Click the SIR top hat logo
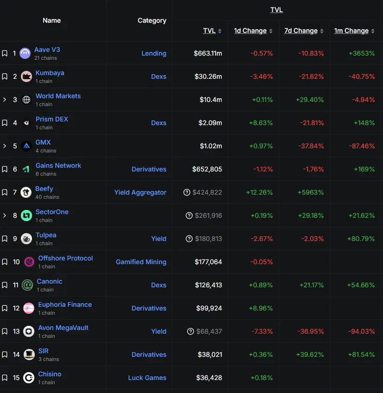 tap(29, 355)
